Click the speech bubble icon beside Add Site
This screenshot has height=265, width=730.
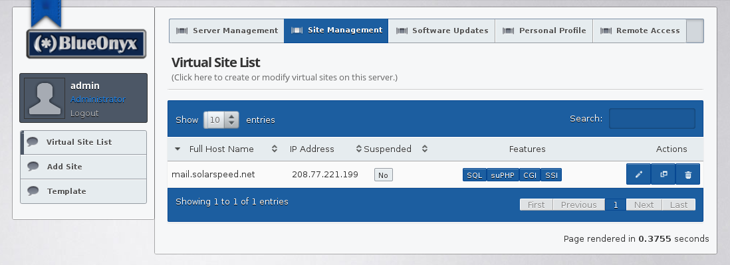coord(33,167)
